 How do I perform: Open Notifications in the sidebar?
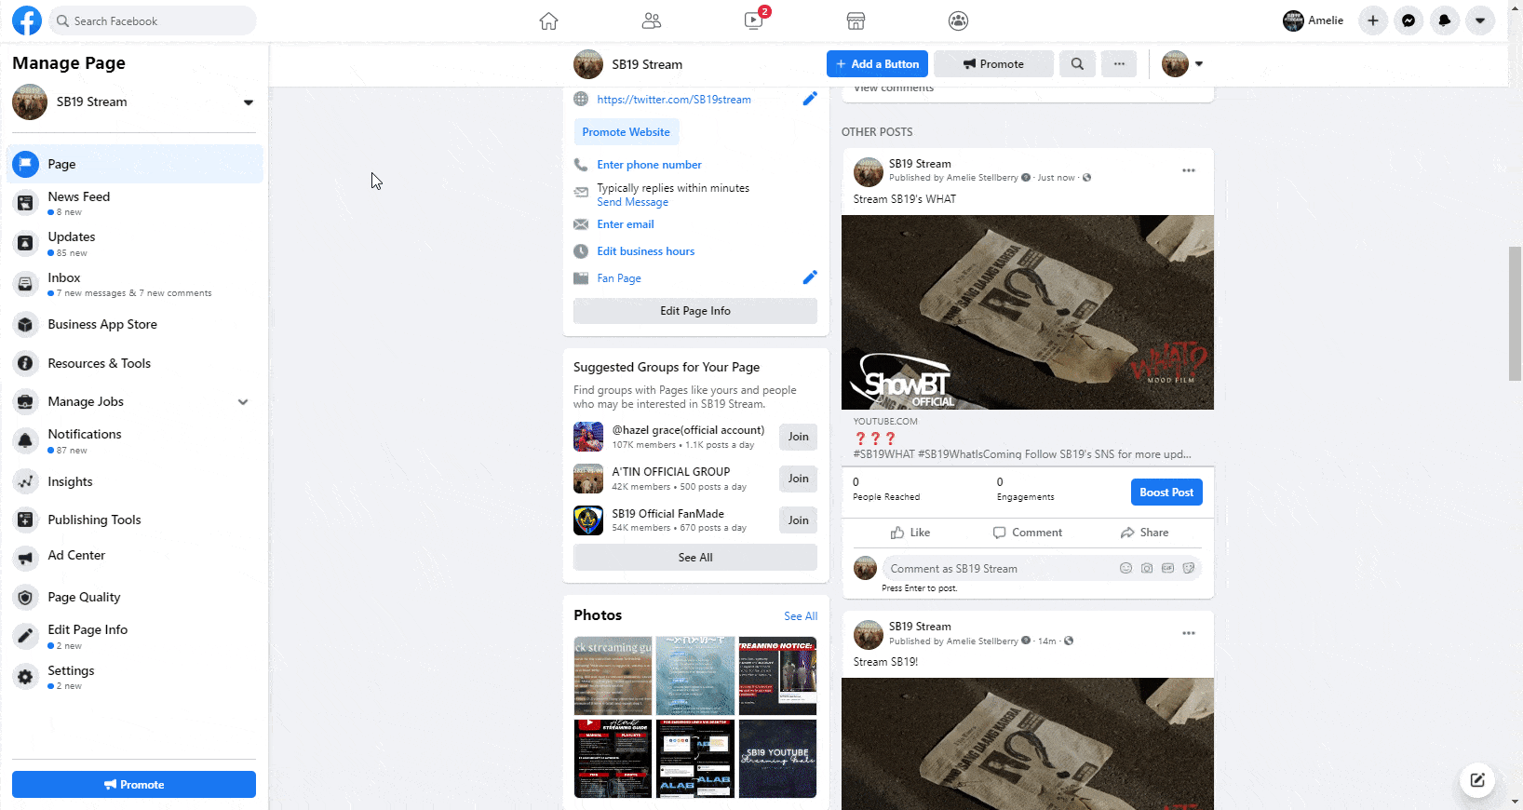pyautogui.click(x=135, y=441)
